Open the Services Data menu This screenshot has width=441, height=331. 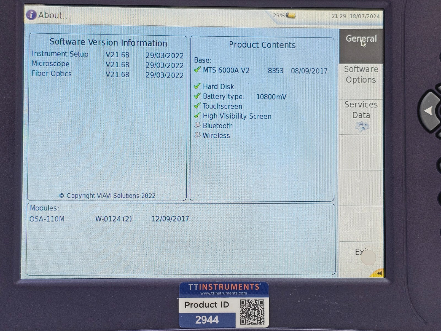tap(361, 110)
